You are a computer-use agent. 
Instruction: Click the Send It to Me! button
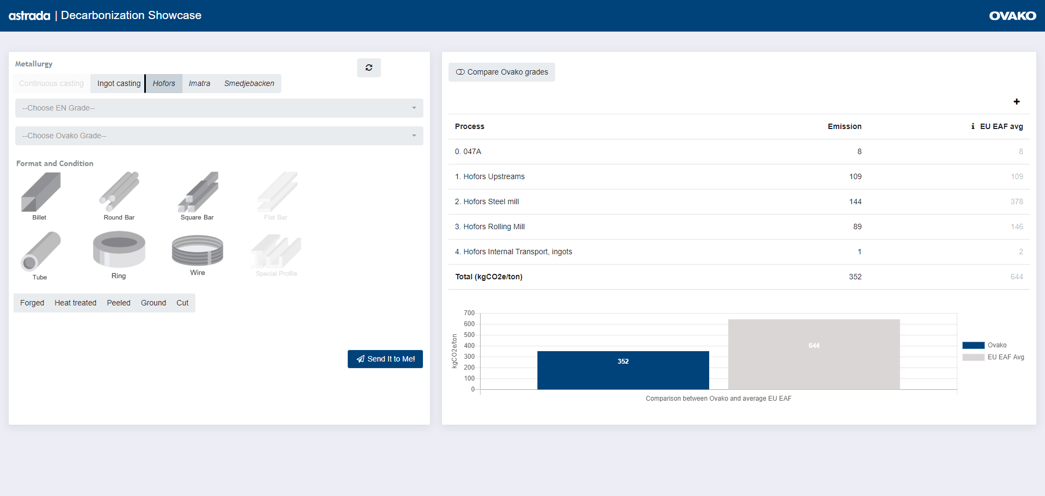385,359
